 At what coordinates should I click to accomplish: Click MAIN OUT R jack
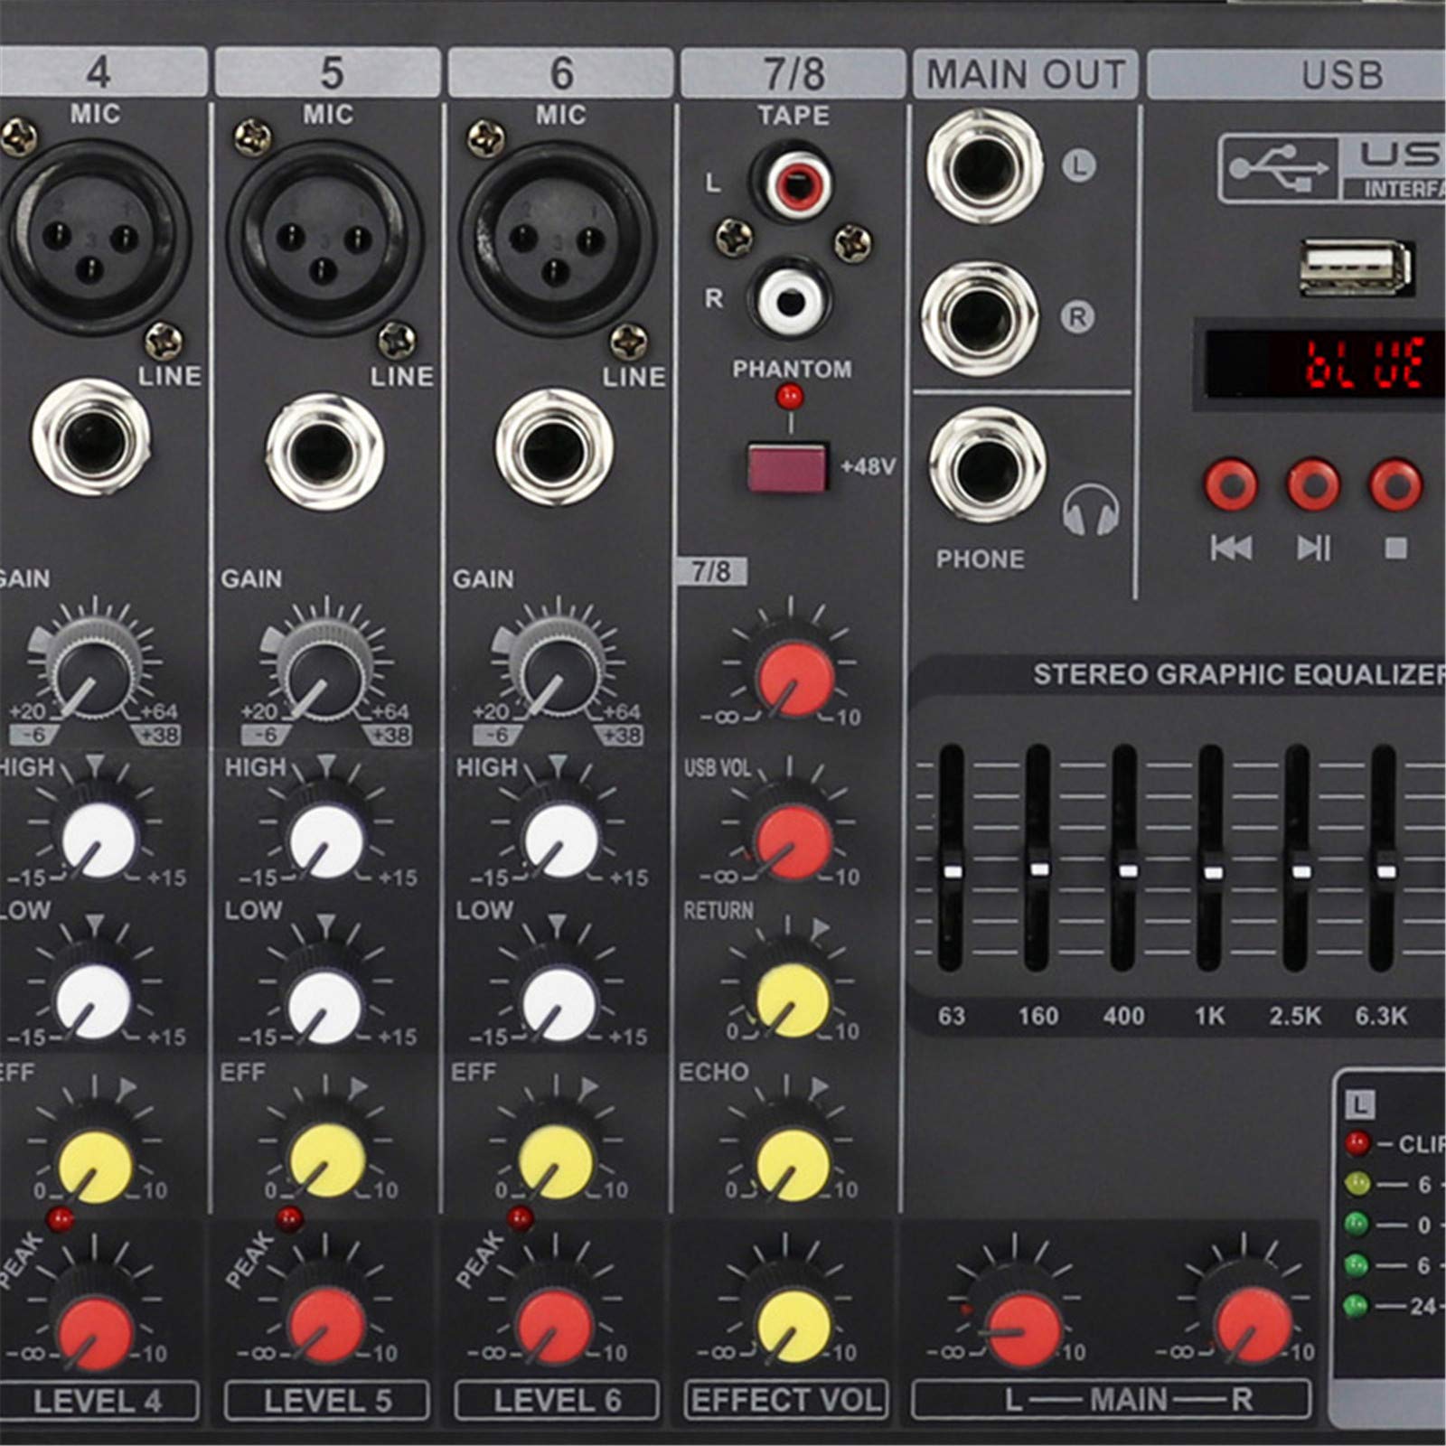981,319
